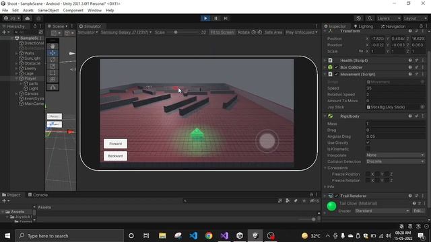
Task: Click the Hierarchy add (+) button
Action: click(5, 32)
